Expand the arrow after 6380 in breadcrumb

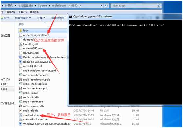80,6
